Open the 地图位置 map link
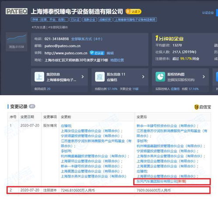 click(117, 60)
